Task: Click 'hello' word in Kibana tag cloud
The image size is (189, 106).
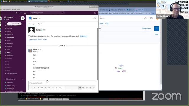Action: (121, 66)
